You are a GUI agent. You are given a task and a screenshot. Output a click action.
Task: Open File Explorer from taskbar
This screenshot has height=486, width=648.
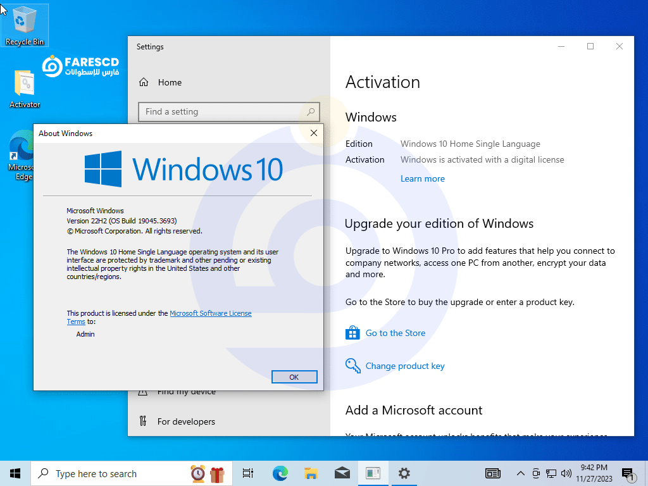311,473
